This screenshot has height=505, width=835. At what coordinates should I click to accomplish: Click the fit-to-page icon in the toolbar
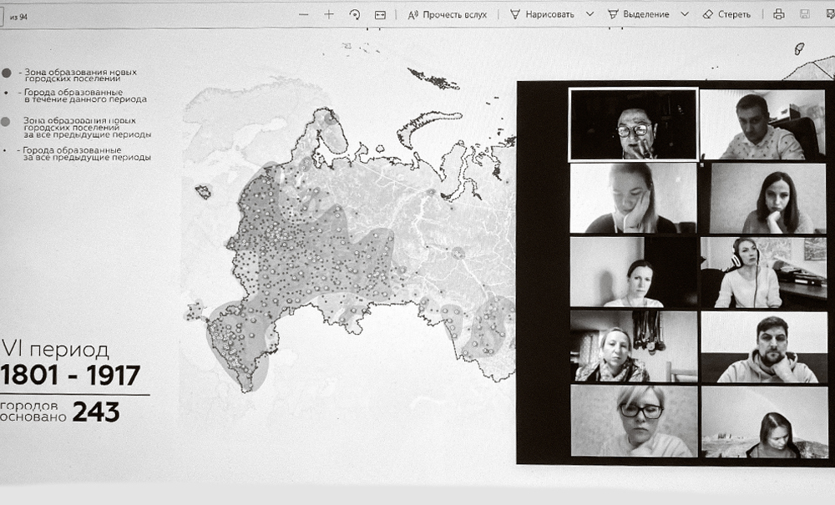381,14
